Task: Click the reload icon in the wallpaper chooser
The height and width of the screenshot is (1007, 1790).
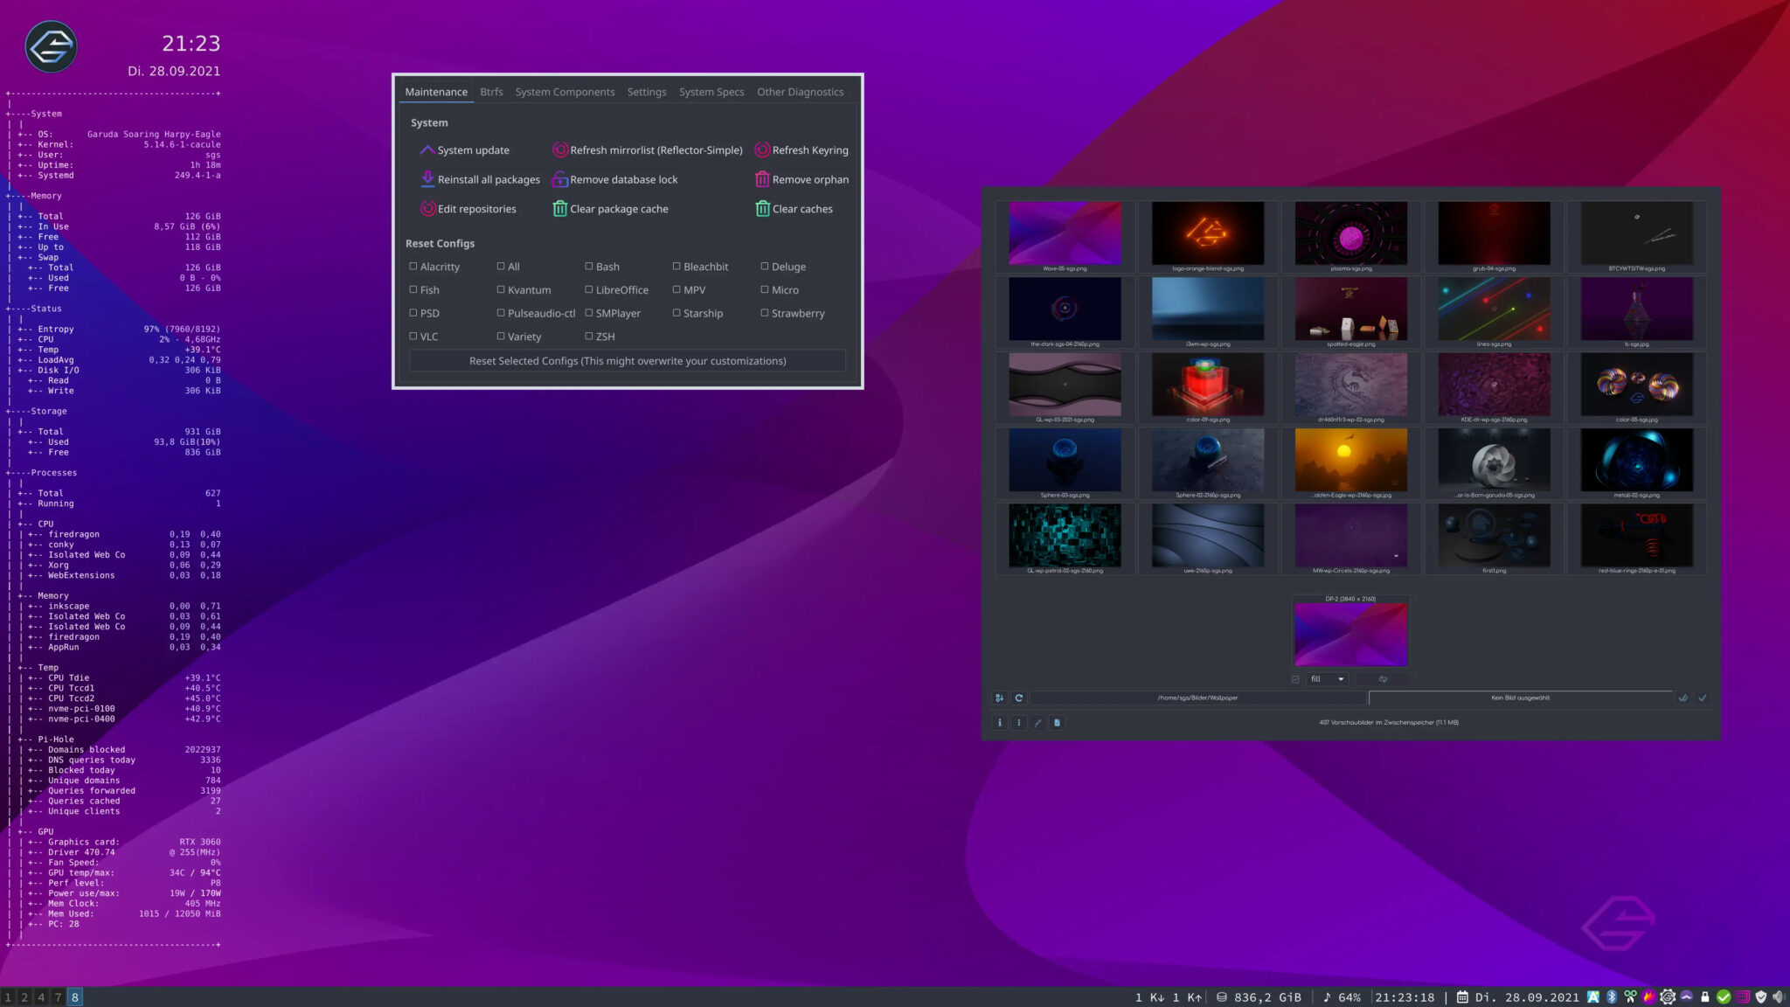Action: click(1019, 698)
